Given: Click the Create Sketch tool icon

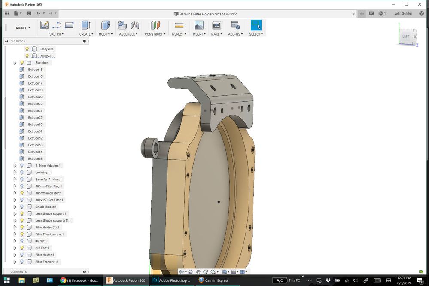Looking at the screenshot, I should [44, 25].
